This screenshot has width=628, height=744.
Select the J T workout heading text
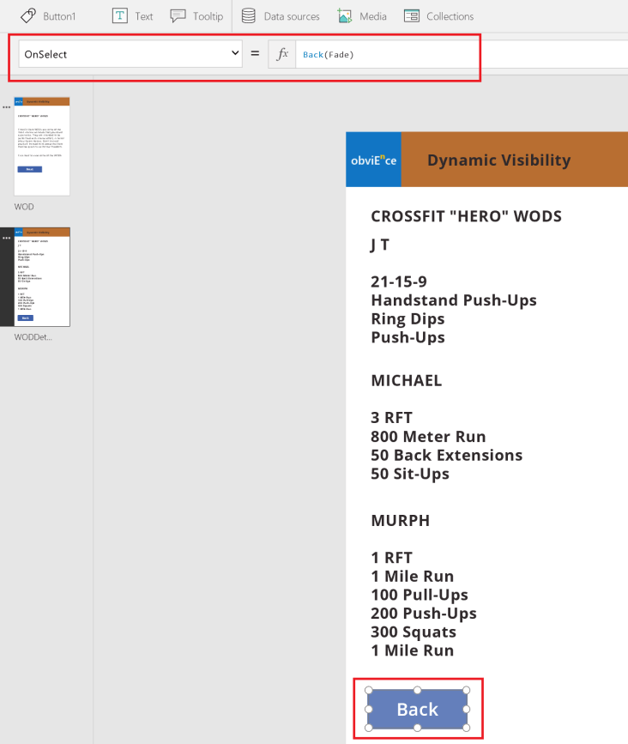[x=380, y=245]
